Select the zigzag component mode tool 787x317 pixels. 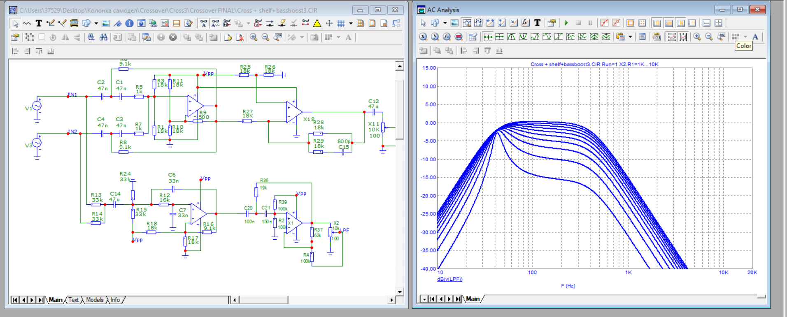tap(27, 23)
